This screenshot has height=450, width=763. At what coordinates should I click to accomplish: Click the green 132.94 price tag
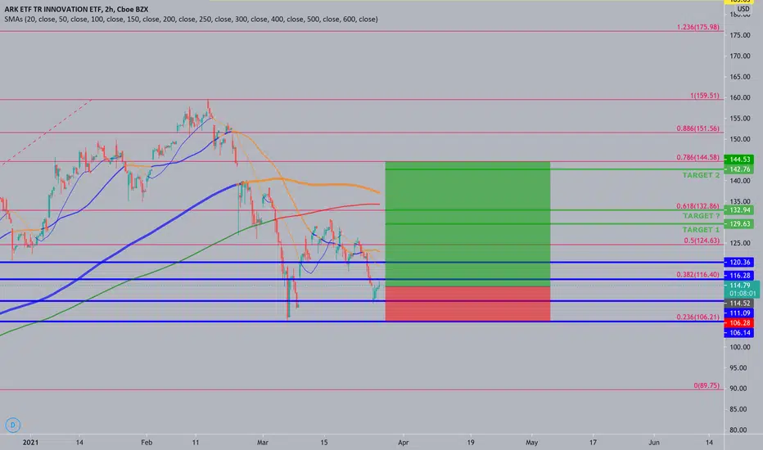[x=738, y=210]
